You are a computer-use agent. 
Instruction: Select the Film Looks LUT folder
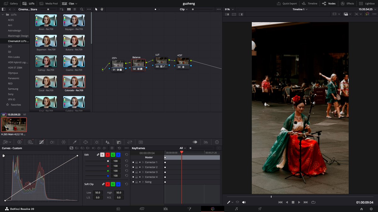(14, 57)
